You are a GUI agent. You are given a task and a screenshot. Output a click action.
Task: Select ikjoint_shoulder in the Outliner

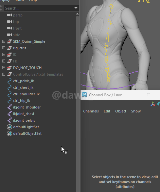(x=27, y=107)
